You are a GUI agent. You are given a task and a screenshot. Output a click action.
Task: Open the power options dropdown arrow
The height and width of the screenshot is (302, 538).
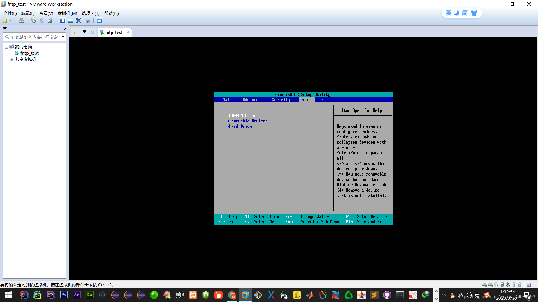[x=11, y=21]
